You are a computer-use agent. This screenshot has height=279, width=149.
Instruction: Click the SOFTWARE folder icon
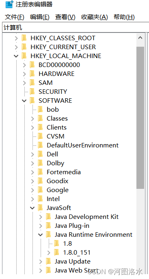pos(32,101)
